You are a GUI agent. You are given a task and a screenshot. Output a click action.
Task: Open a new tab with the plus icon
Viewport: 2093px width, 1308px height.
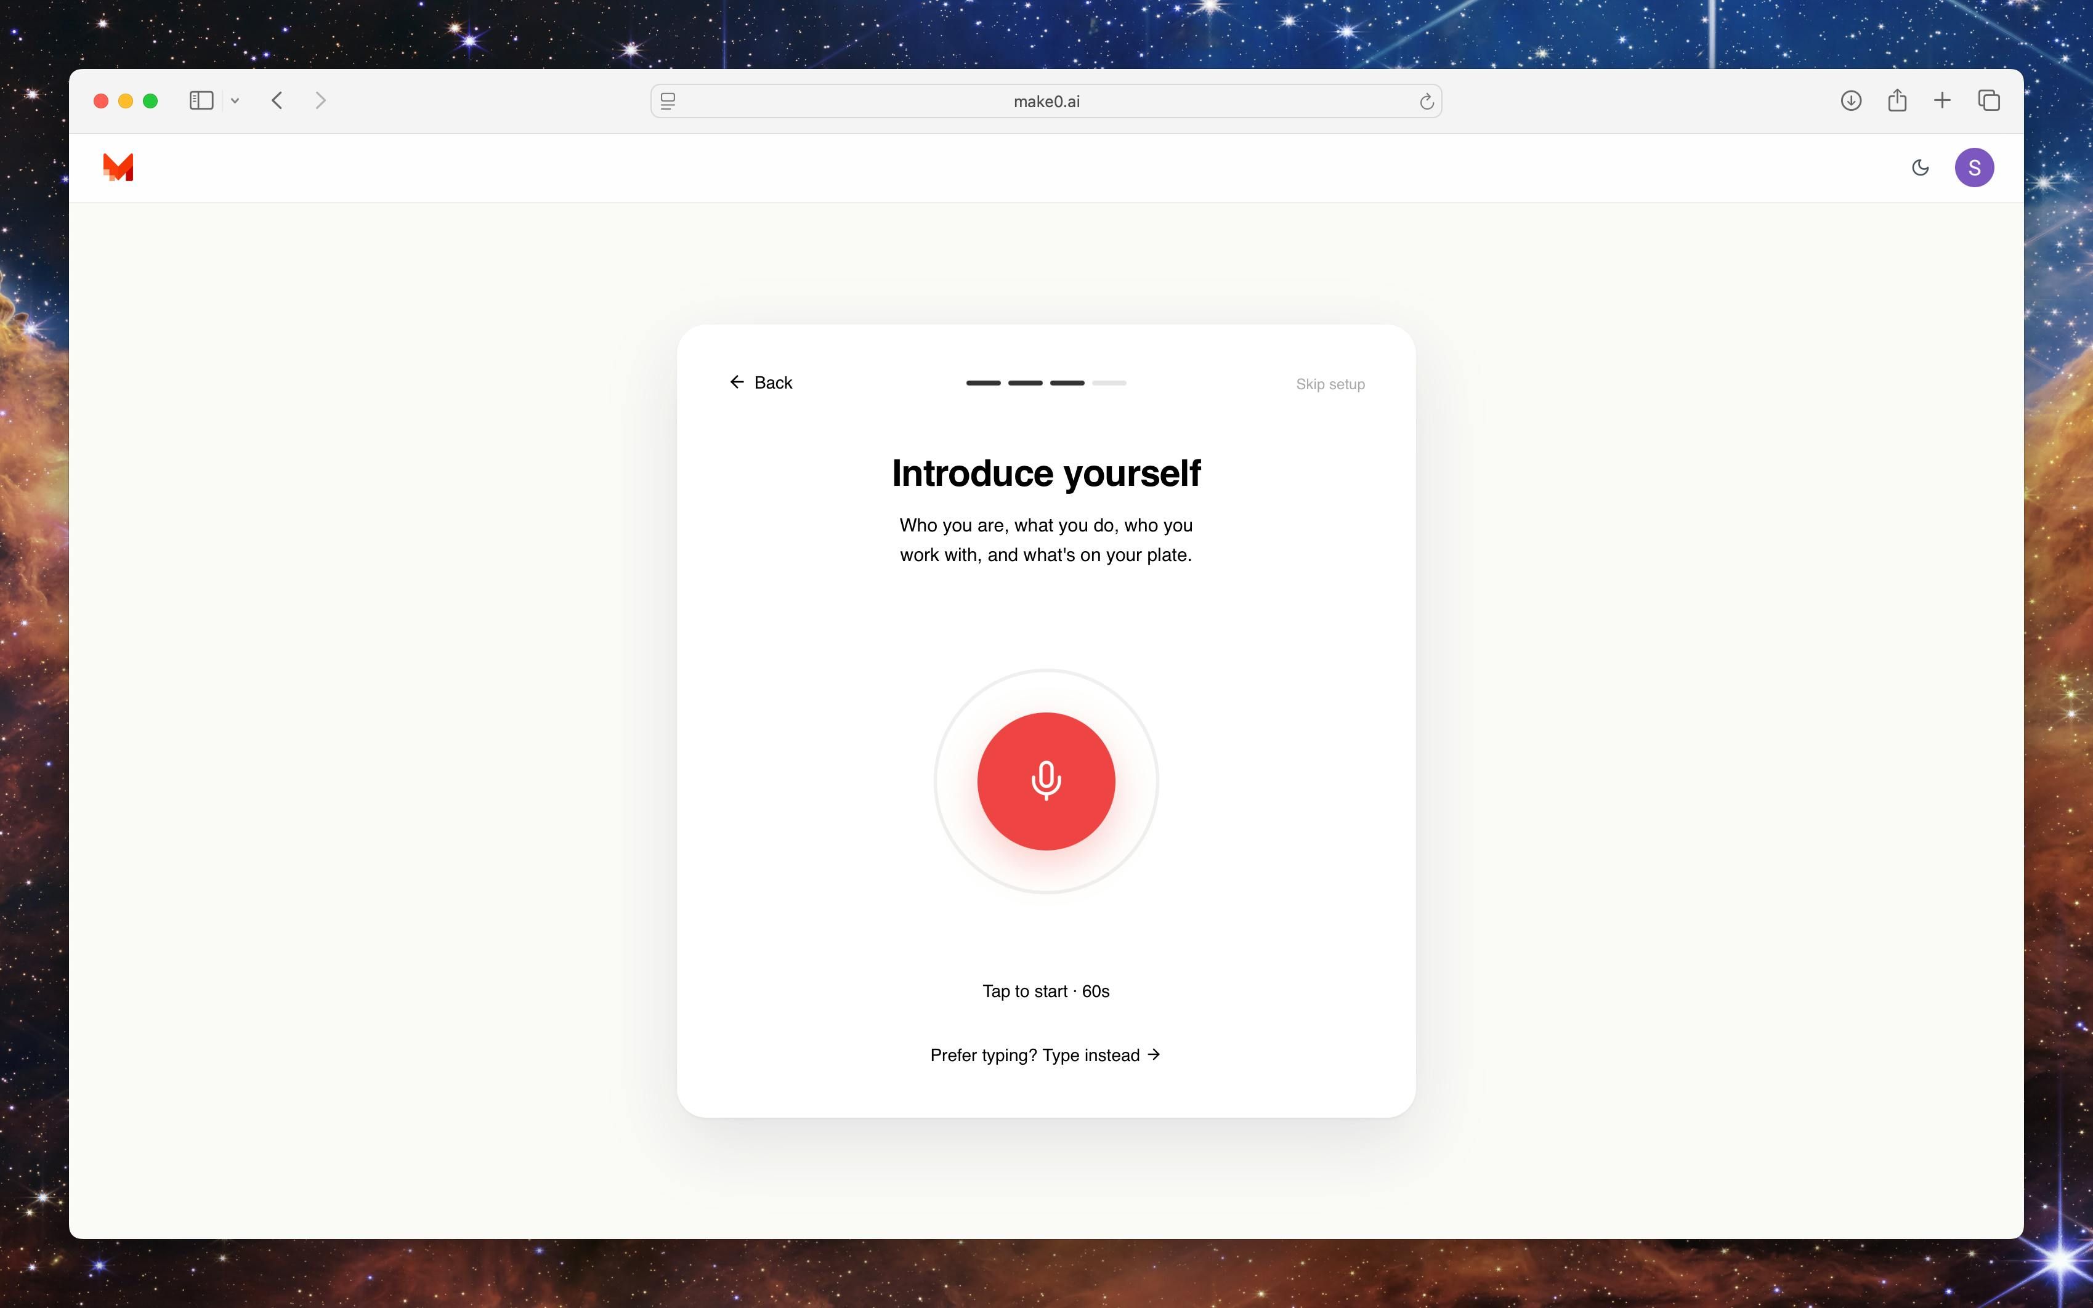tap(1941, 100)
